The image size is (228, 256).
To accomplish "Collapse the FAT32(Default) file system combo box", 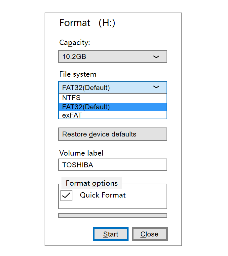I will tap(113, 87).
